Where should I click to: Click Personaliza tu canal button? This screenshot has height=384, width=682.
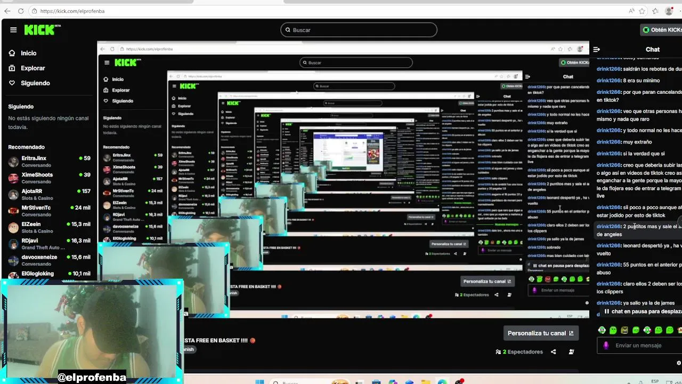(541, 333)
